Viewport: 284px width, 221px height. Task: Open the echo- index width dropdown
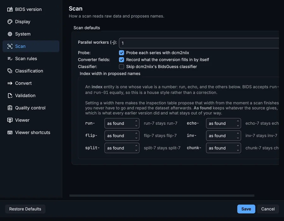(x=223, y=123)
